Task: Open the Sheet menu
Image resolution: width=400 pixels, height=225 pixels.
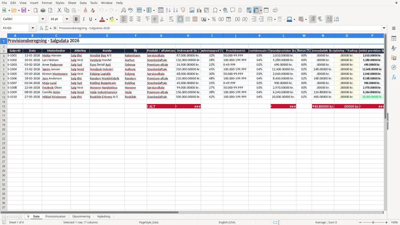Action: click(72, 3)
